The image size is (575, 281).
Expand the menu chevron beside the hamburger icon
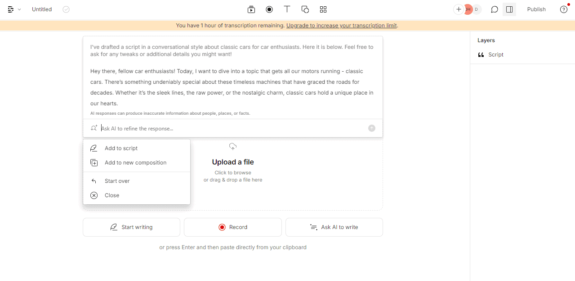(x=19, y=9)
